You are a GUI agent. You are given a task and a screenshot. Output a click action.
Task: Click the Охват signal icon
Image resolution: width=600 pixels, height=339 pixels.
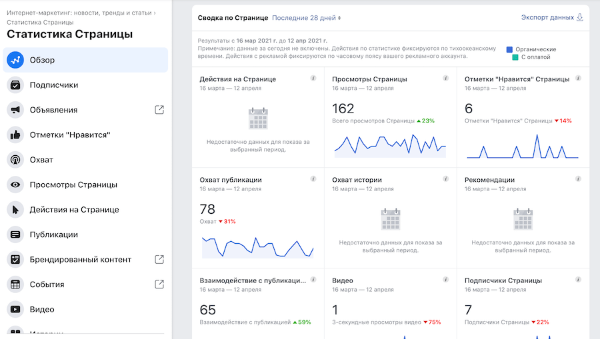(15, 160)
